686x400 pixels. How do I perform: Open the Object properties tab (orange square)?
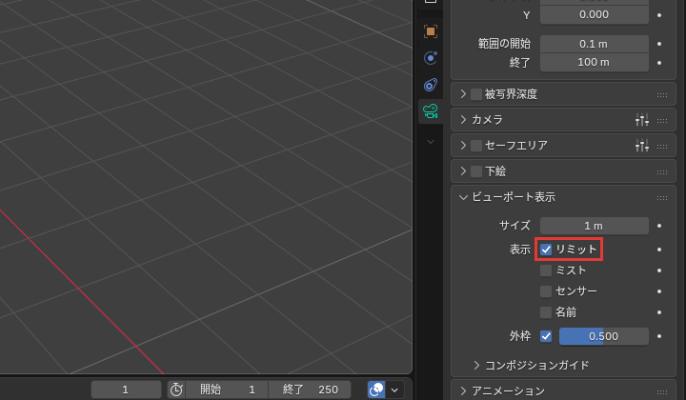click(431, 31)
